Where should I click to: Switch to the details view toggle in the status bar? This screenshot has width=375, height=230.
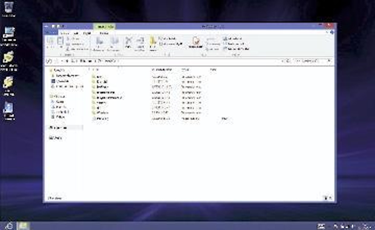(x=326, y=198)
